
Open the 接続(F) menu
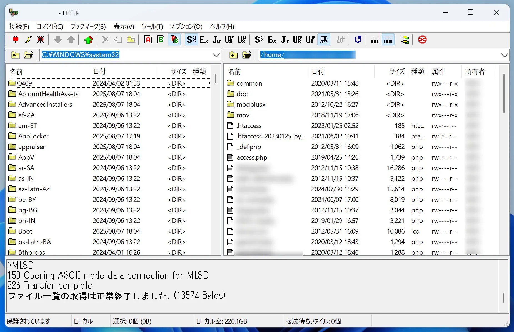pyautogui.click(x=19, y=26)
